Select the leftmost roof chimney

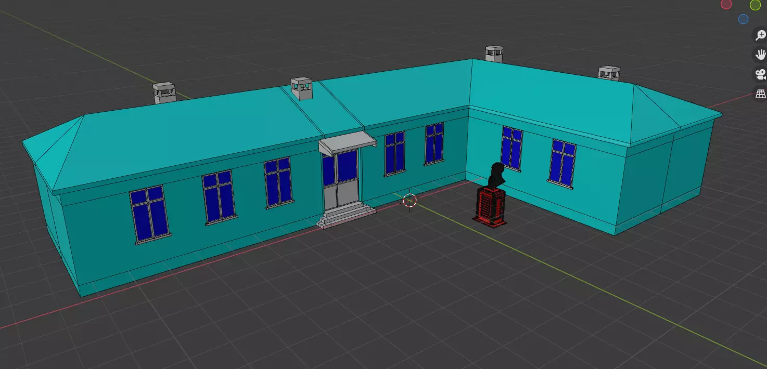pos(164,93)
